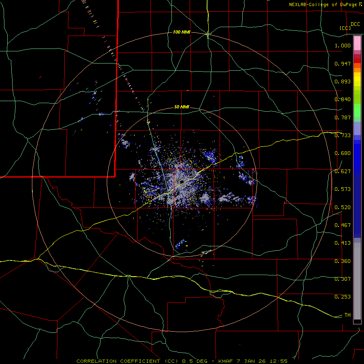Image resolution: width=364 pixels, height=364 pixels.
Task: Click the [CC] legend header
Action: pos(345,28)
